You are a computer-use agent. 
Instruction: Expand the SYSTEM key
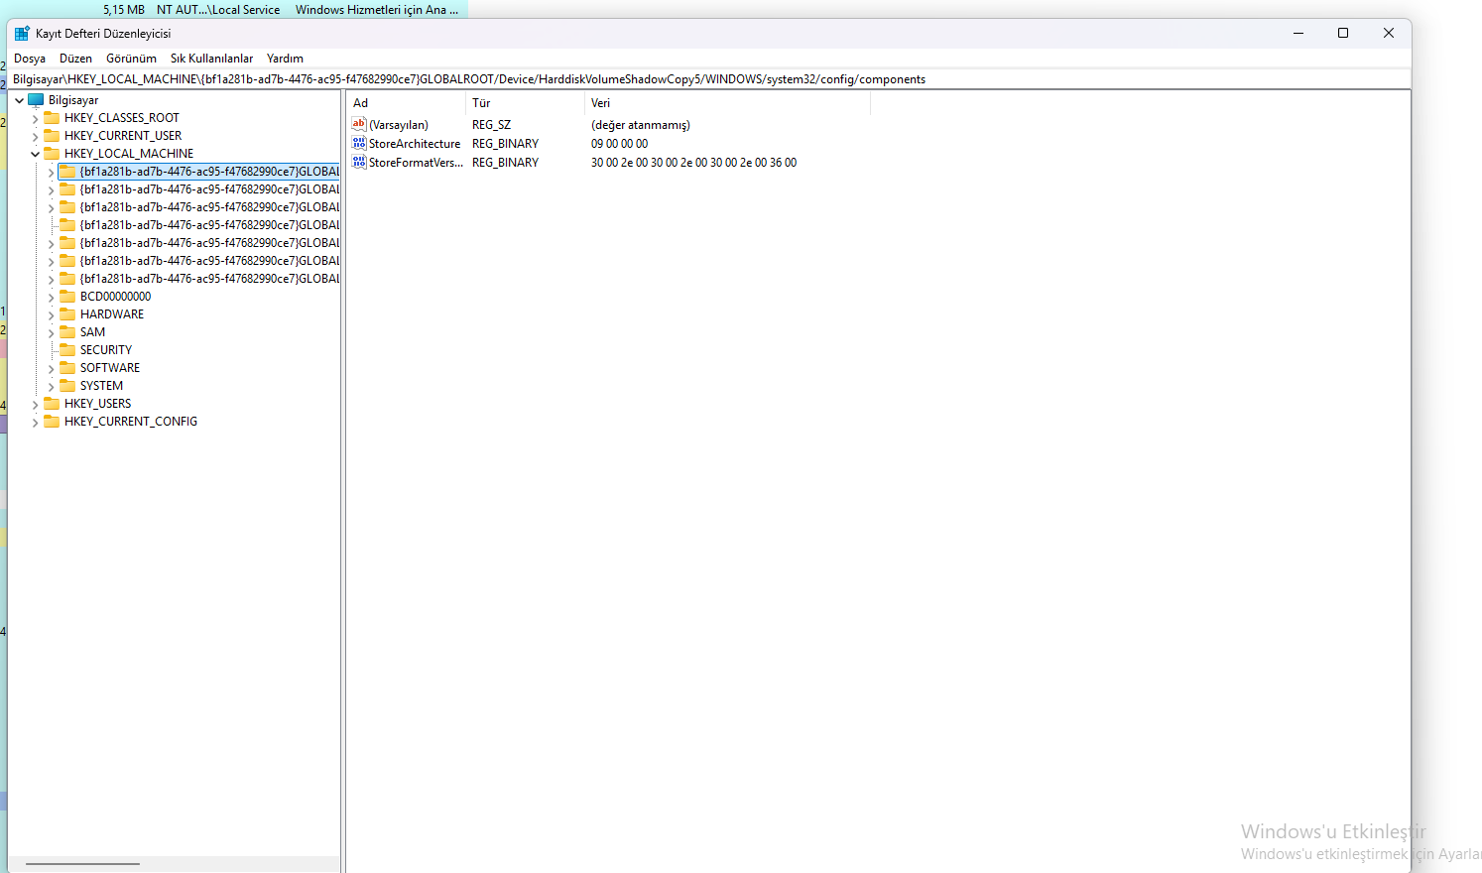[x=52, y=386]
